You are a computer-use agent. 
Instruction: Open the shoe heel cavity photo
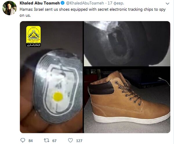127,44
